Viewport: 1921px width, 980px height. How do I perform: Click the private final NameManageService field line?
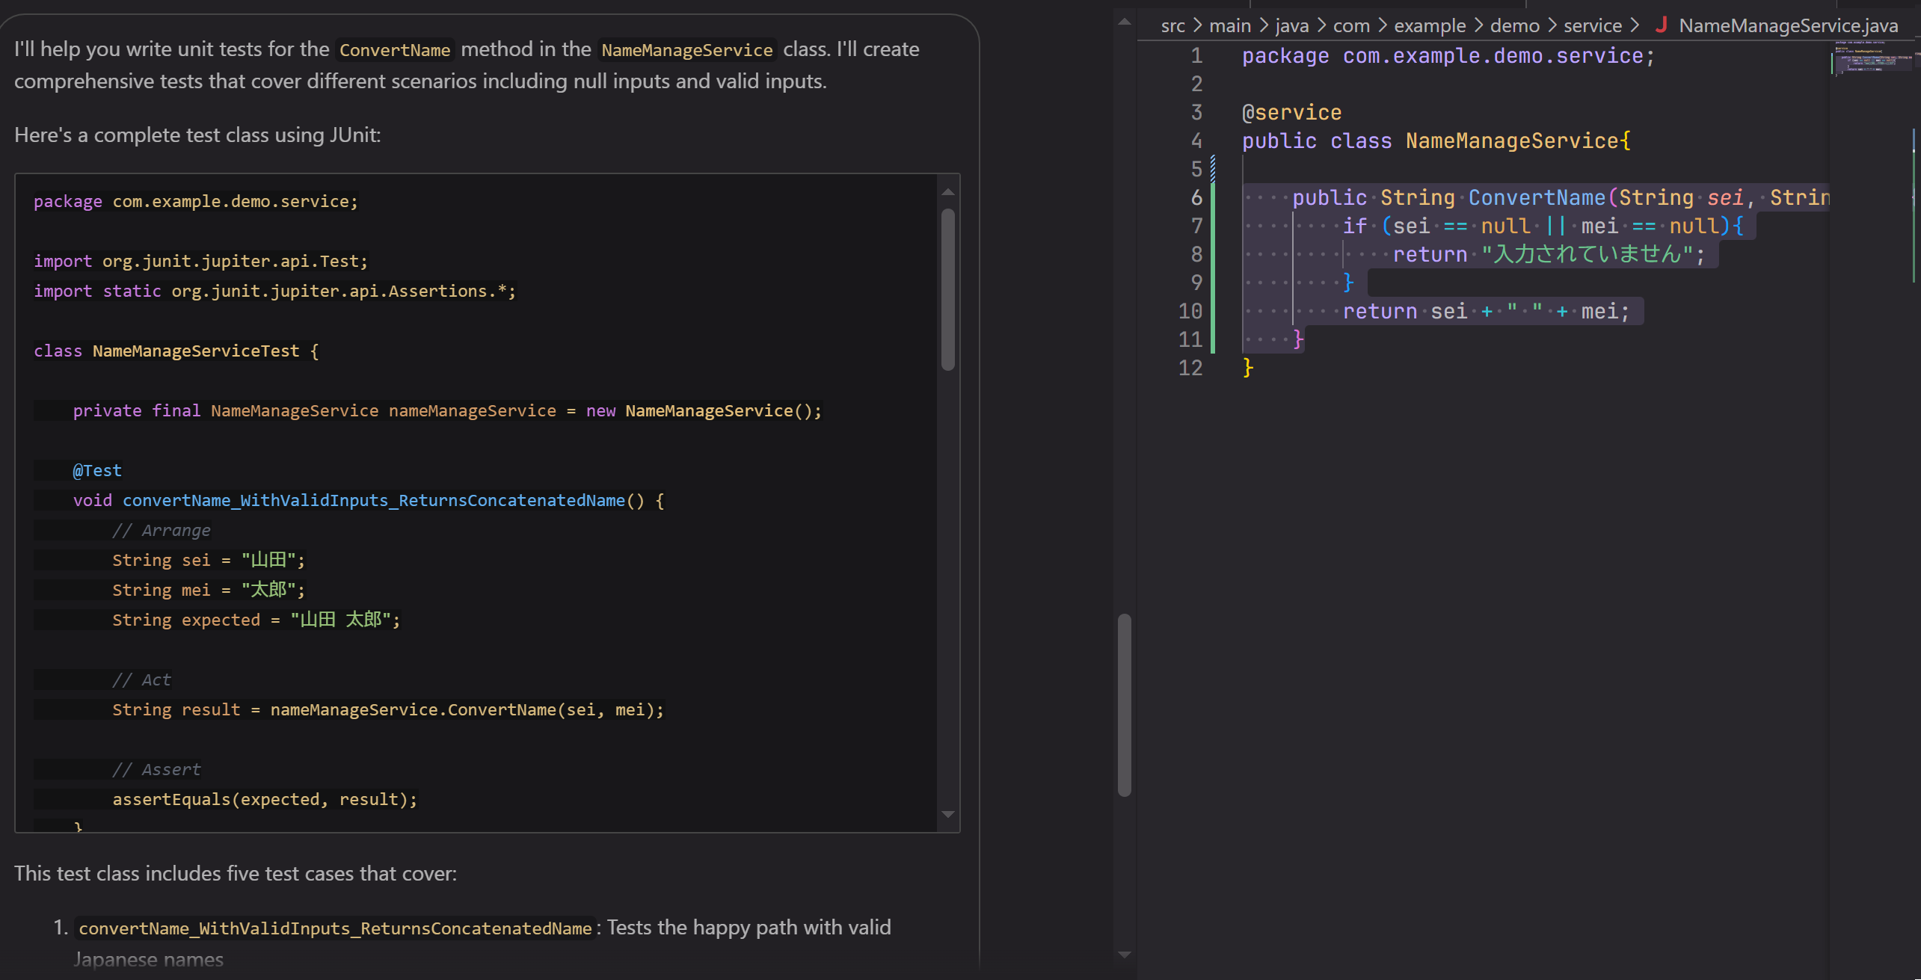[x=447, y=410]
